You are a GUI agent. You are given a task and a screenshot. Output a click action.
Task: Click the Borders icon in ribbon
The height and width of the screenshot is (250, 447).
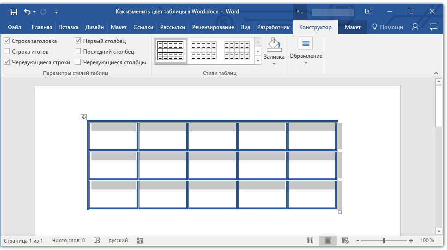coord(306,44)
